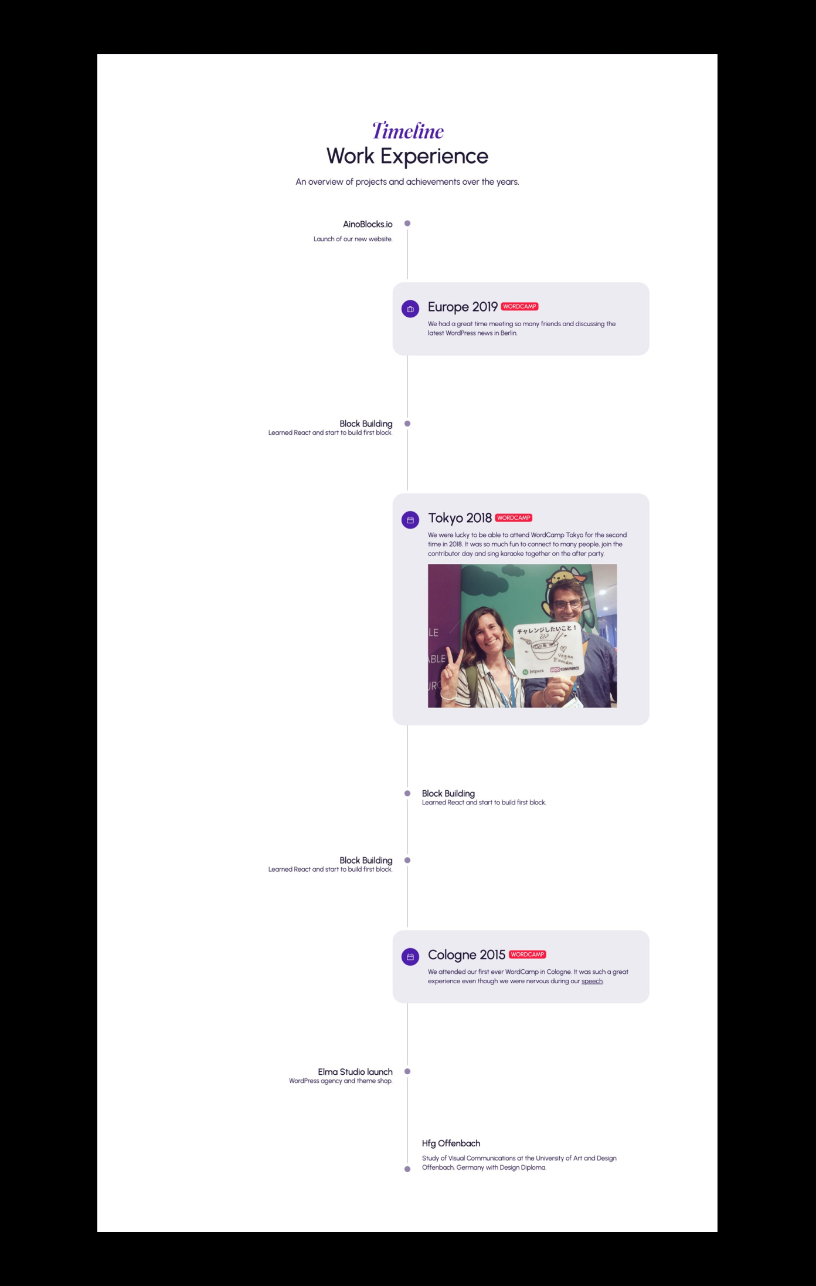816x1286 pixels.
Task: Click the Europe 2019 heading
Action: tap(463, 307)
